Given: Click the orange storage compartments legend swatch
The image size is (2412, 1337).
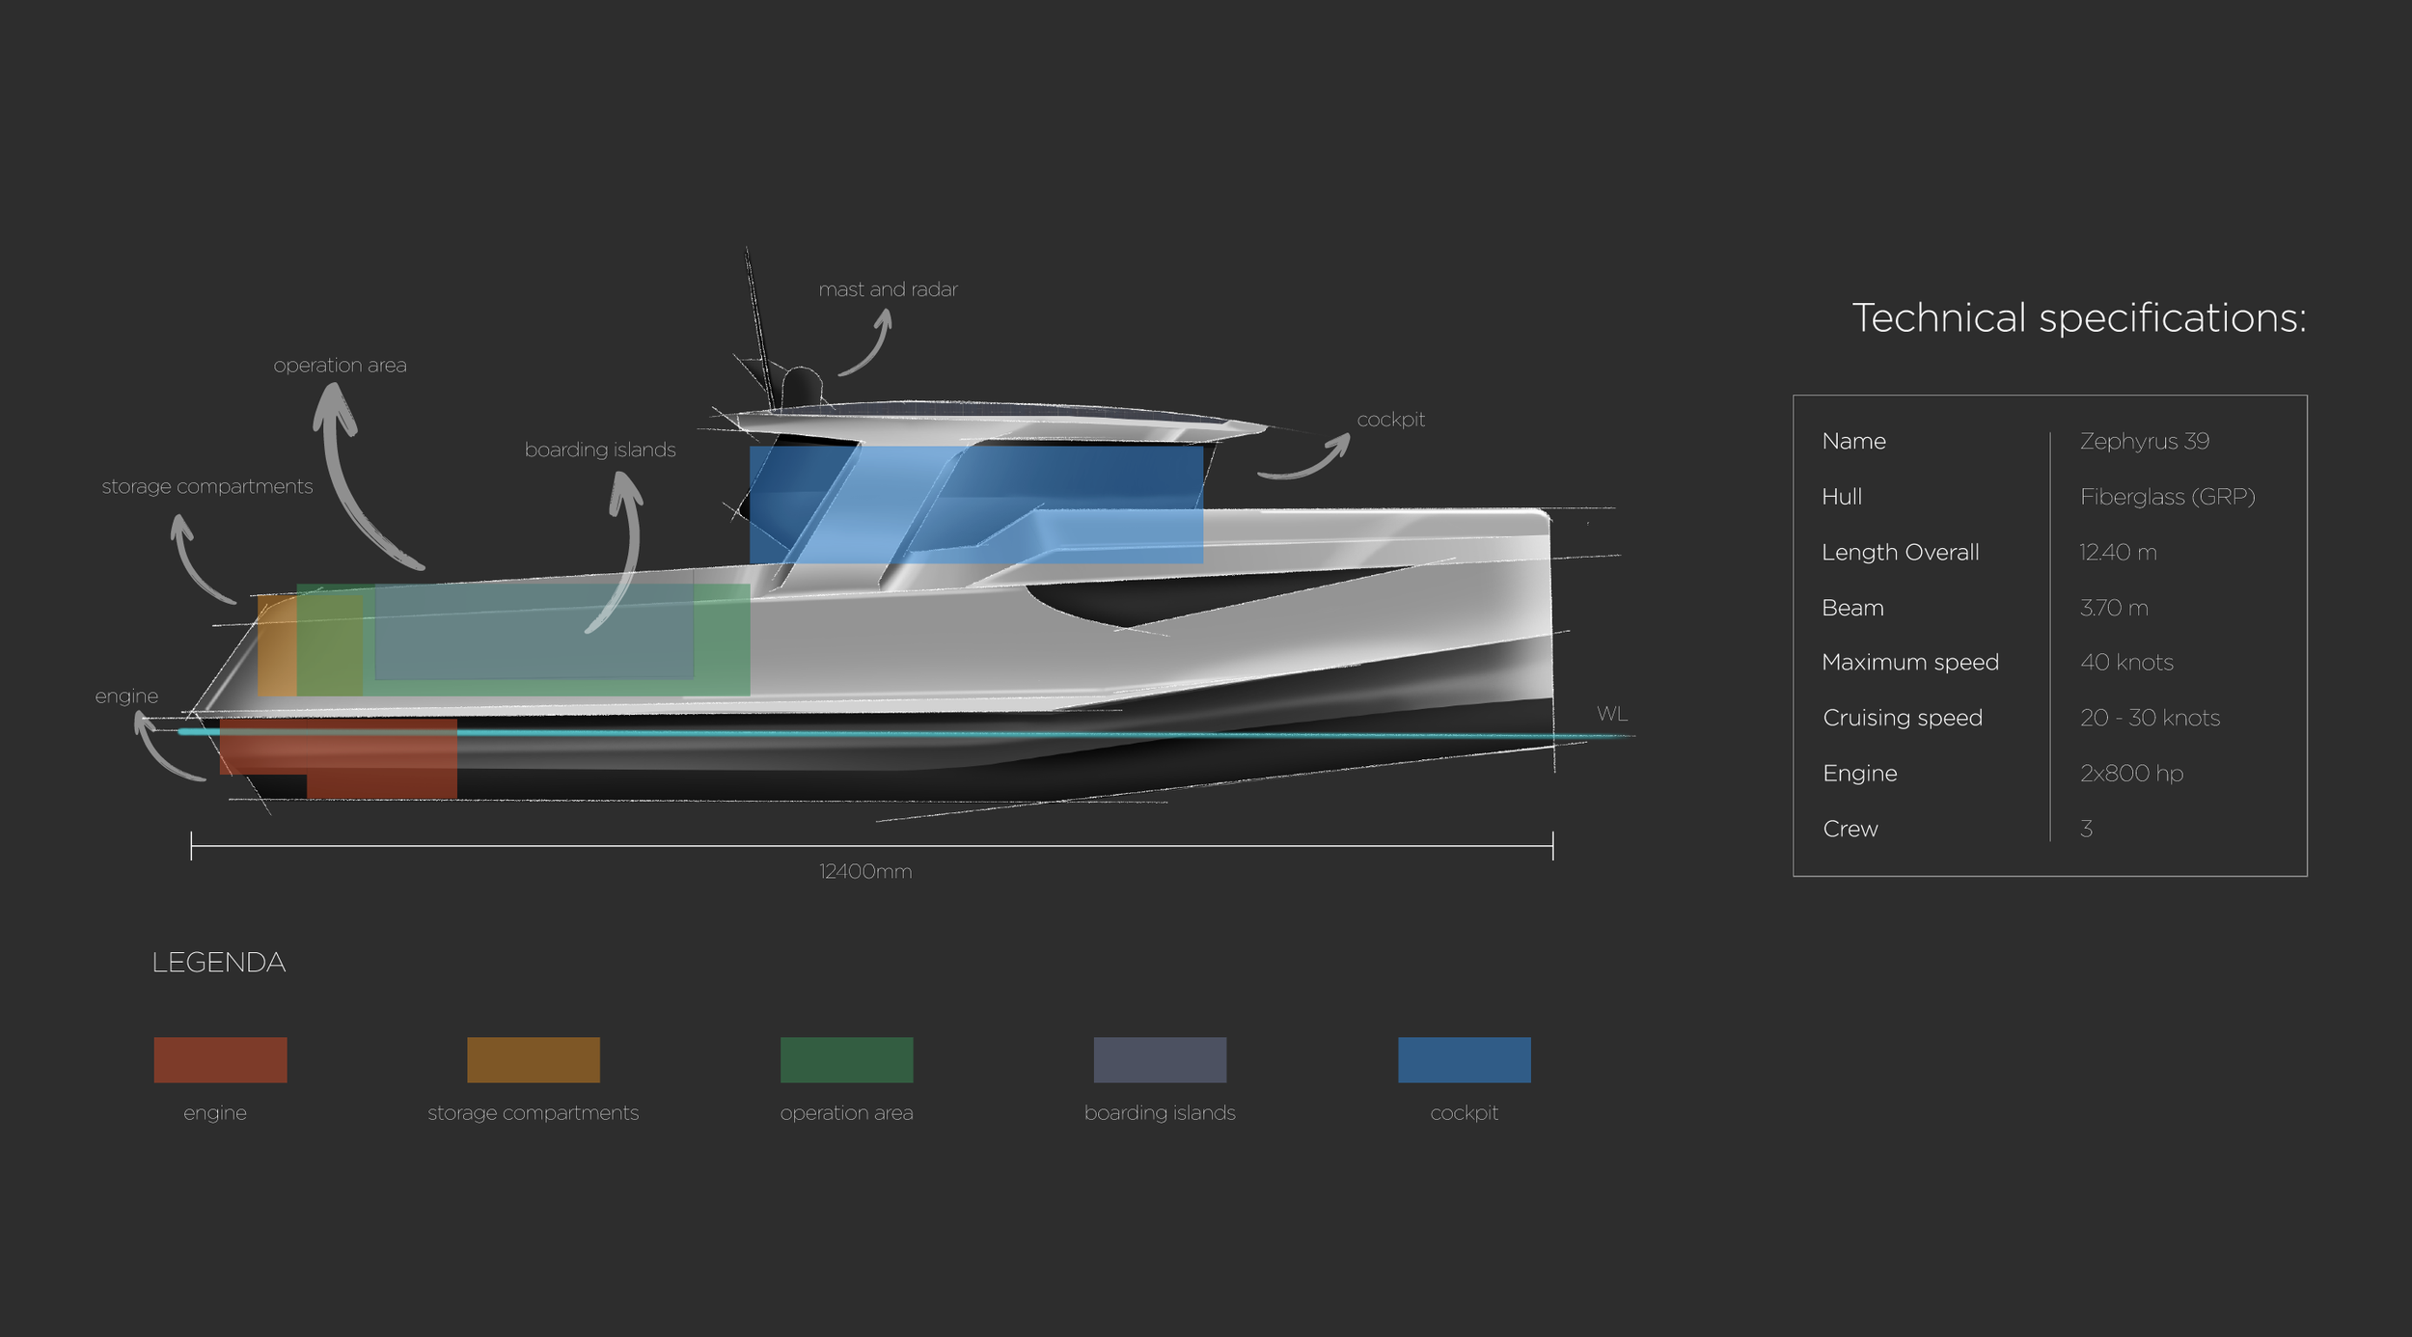Looking at the screenshot, I should pos(533,1059).
